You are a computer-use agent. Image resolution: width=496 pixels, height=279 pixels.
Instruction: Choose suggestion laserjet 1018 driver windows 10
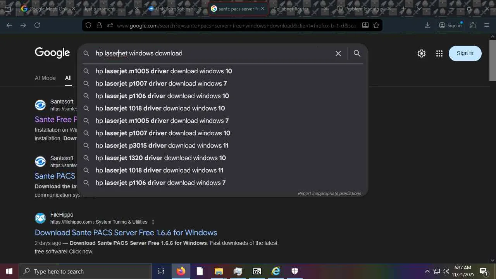(x=223, y=108)
